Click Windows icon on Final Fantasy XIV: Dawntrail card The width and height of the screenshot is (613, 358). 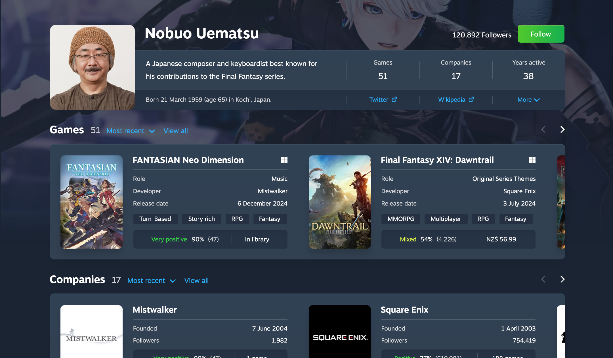[x=532, y=160]
